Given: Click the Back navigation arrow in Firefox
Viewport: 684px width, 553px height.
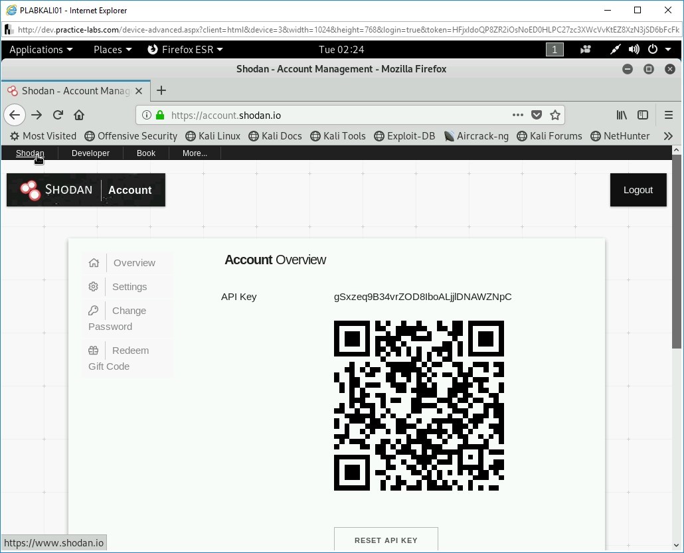Looking at the screenshot, I should 15,115.
